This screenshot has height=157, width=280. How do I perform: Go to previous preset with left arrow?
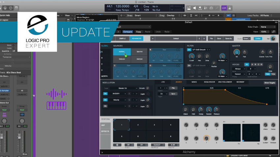[x=199, y=38]
